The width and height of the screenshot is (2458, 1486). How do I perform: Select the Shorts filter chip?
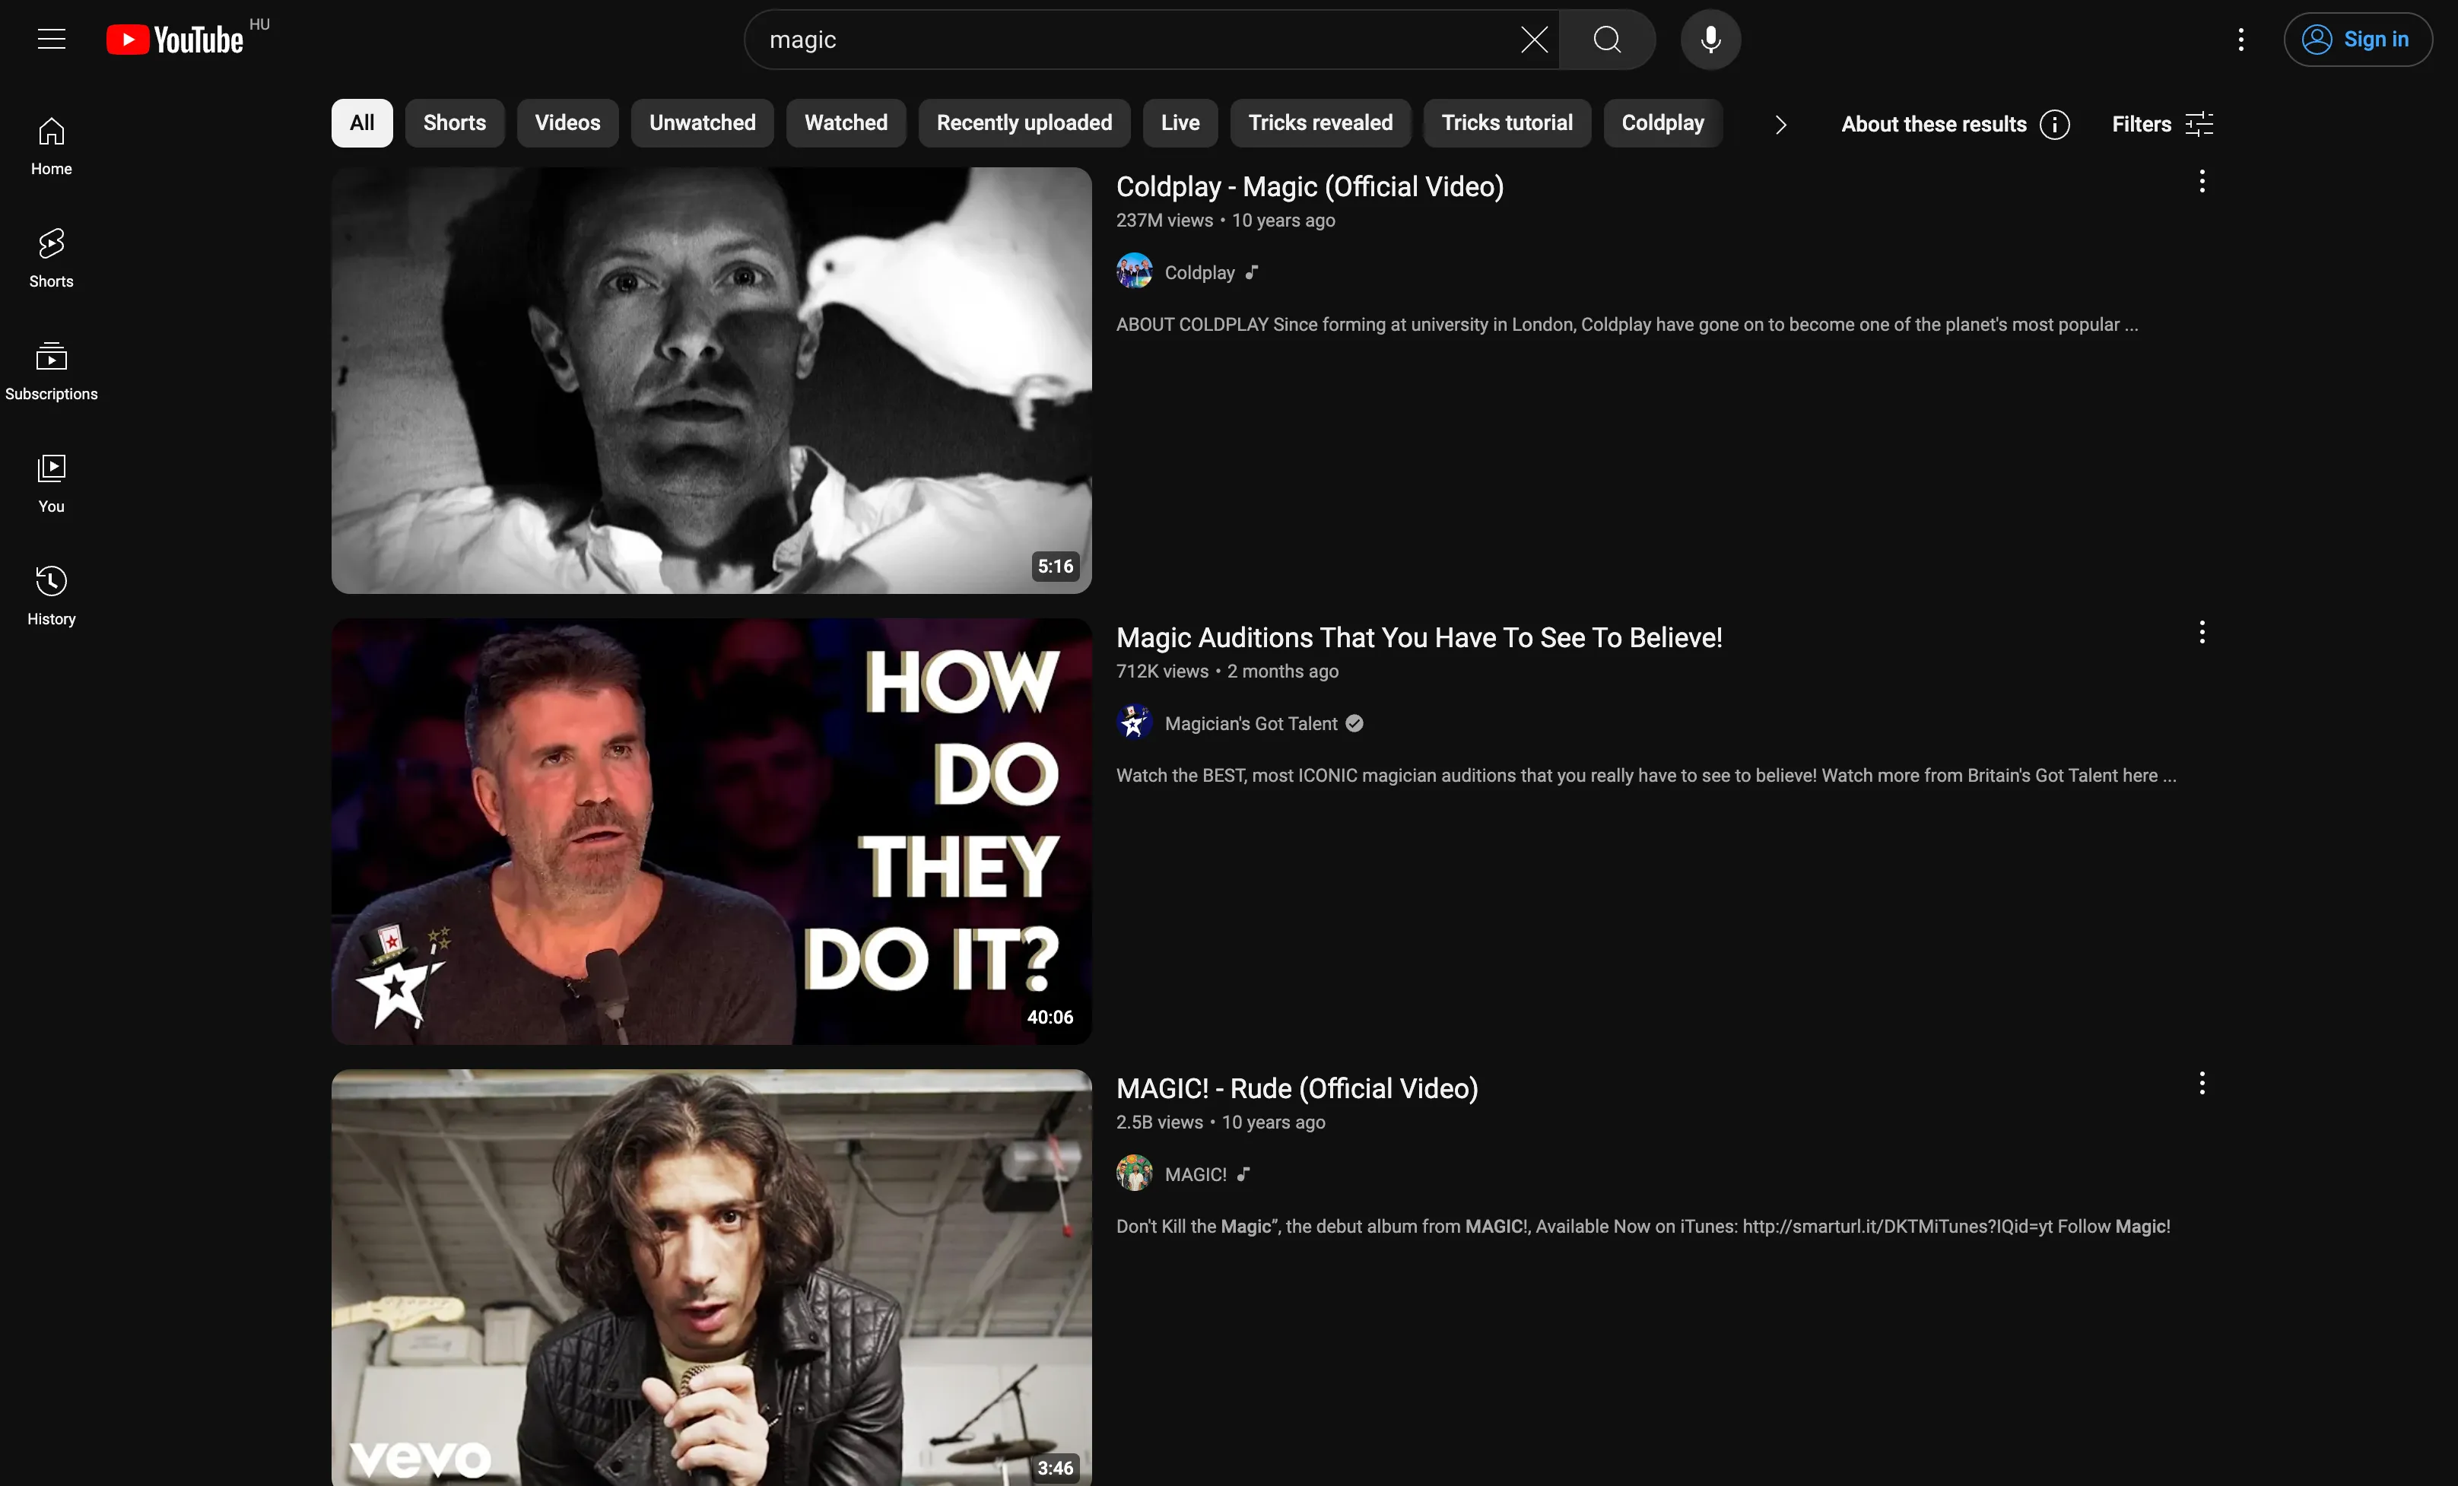tap(454, 122)
